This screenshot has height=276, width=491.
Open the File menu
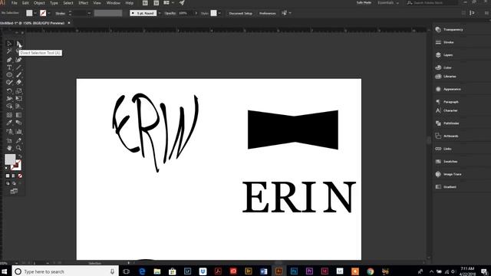tap(14, 3)
